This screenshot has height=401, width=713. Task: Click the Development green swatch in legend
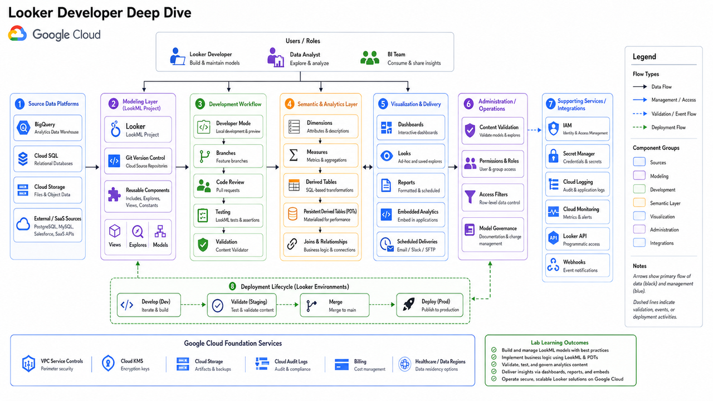coord(639,189)
